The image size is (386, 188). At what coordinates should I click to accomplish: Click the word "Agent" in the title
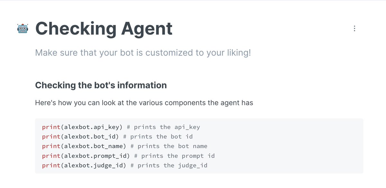[x=147, y=29]
